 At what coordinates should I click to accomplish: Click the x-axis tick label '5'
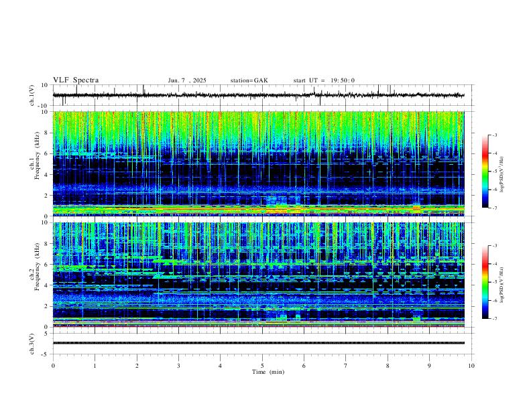click(262, 366)
